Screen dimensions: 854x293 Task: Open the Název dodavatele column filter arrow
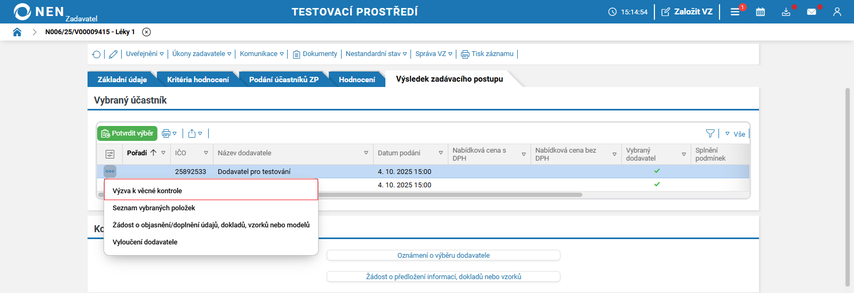tap(366, 153)
